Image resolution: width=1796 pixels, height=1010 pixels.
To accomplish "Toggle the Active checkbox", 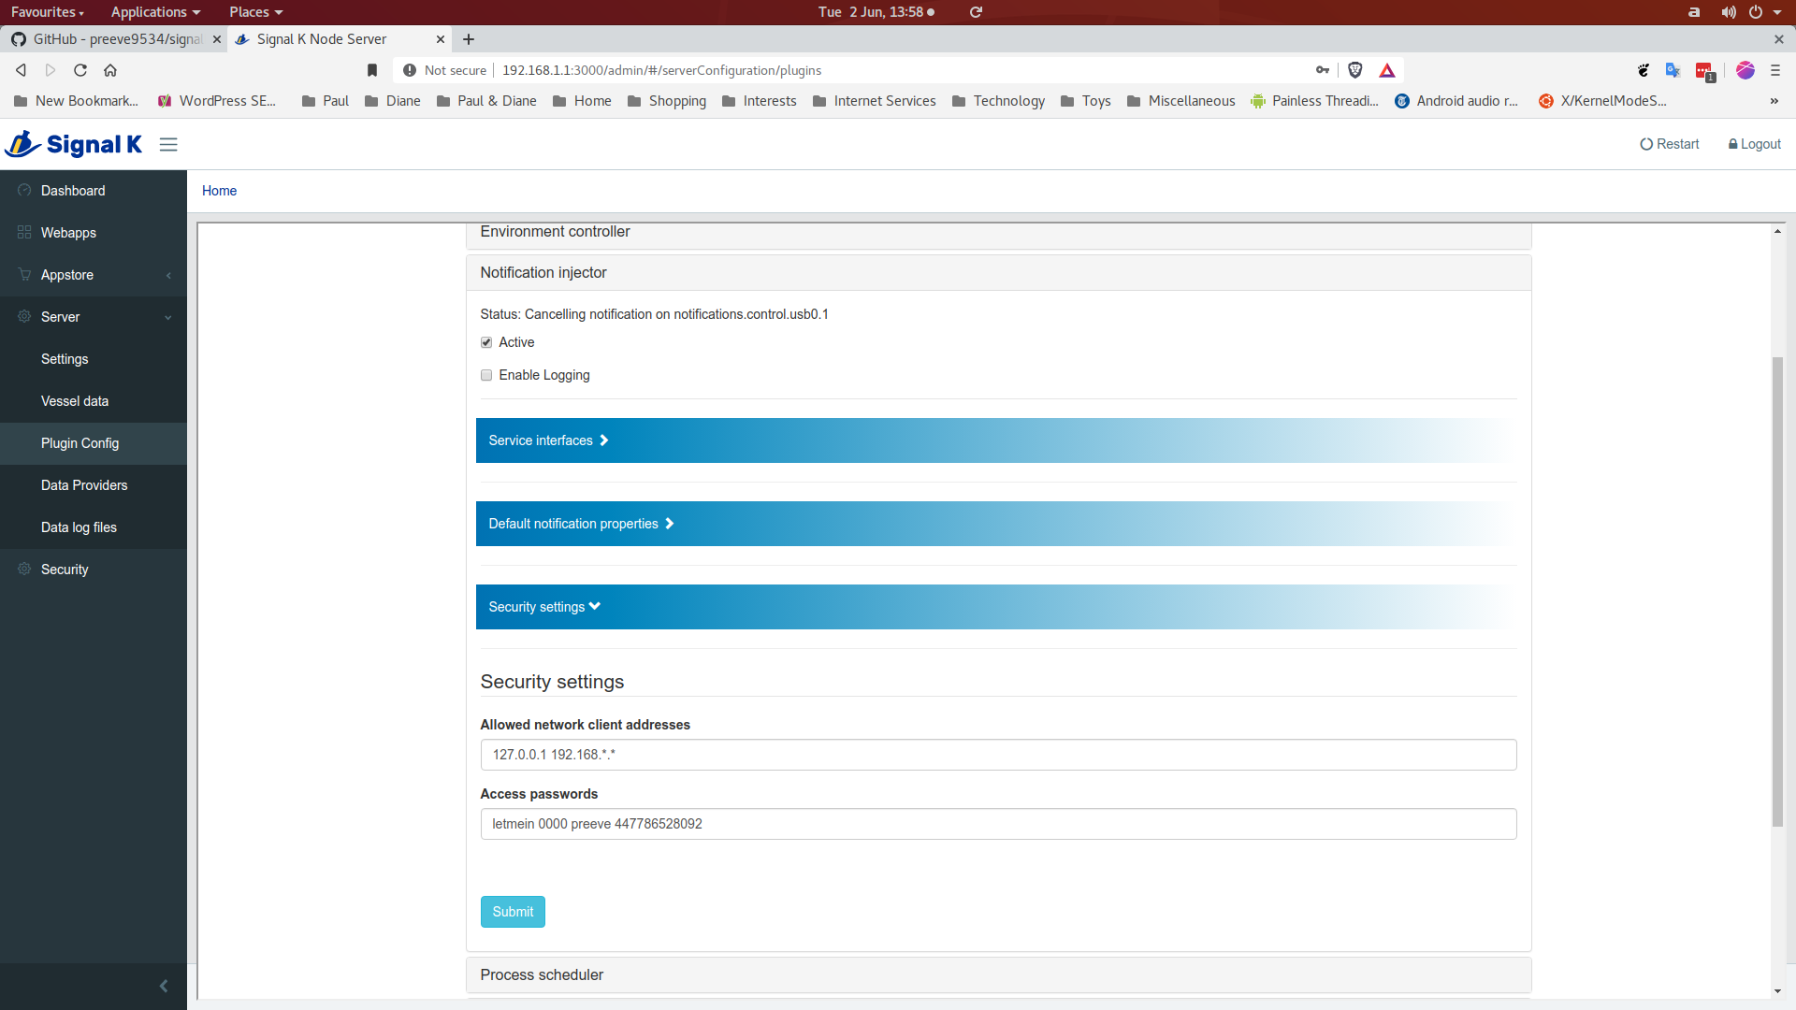I will tap(486, 341).
